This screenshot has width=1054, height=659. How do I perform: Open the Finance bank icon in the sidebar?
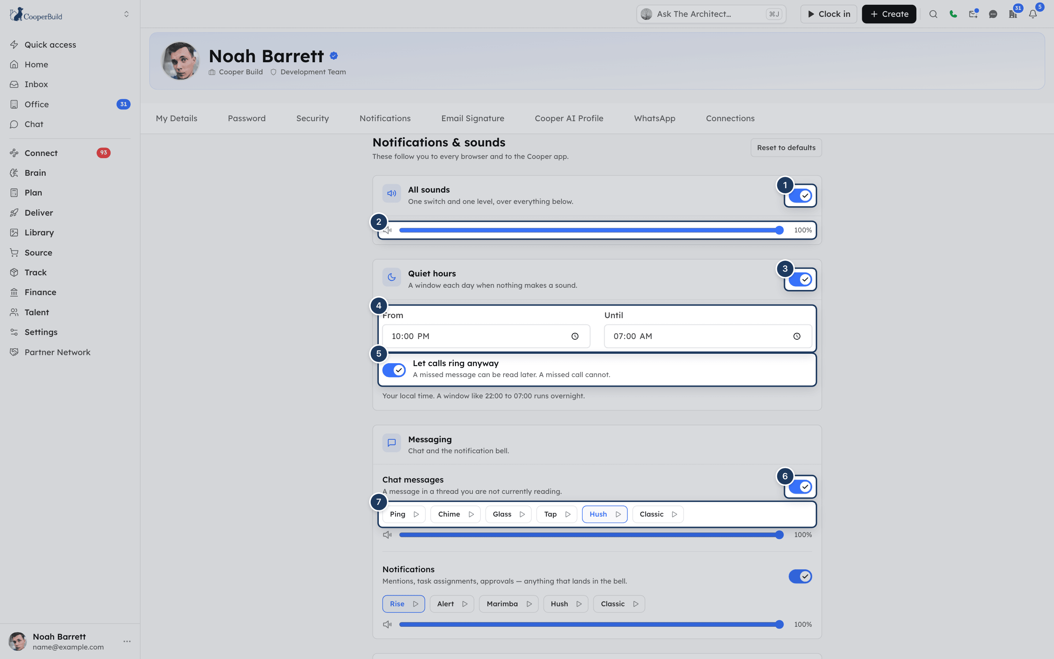(14, 293)
